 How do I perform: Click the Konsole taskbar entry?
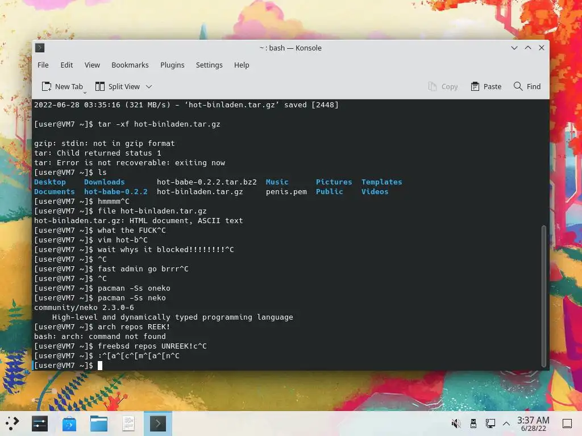tap(158, 424)
